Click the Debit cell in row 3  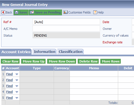tap(126, 86)
